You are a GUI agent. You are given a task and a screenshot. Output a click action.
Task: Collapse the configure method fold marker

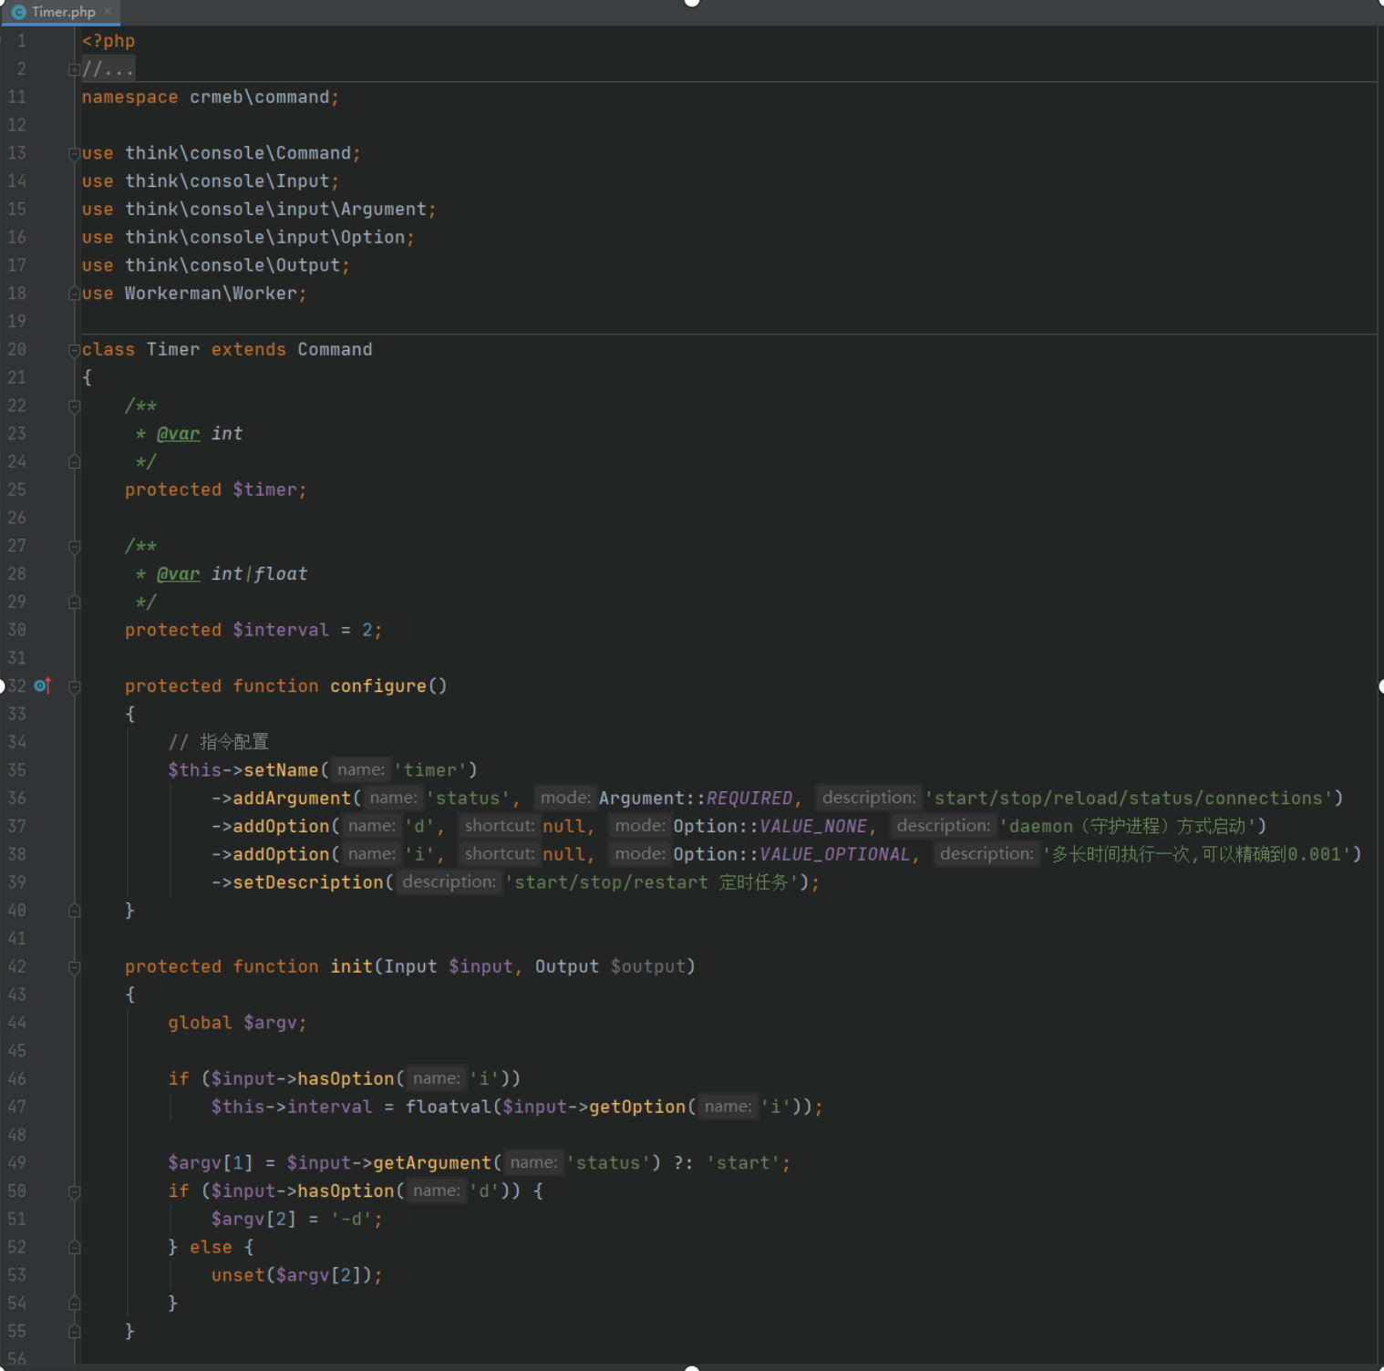pyautogui.click(x=75, y=685)
